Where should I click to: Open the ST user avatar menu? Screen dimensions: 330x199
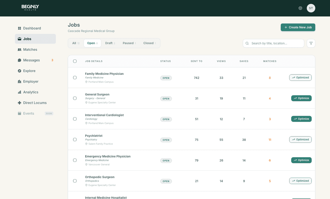311,8
